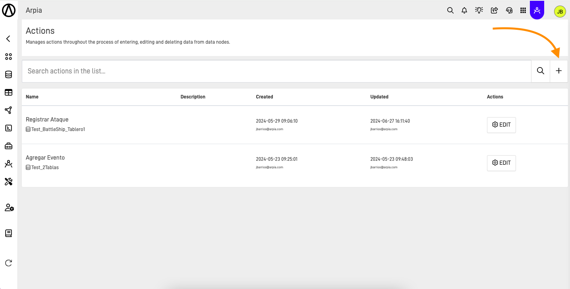Viewport: 570px width, 289px height.
Task: Click the Arpia title in top bar
Action: [x=34, y=11]
